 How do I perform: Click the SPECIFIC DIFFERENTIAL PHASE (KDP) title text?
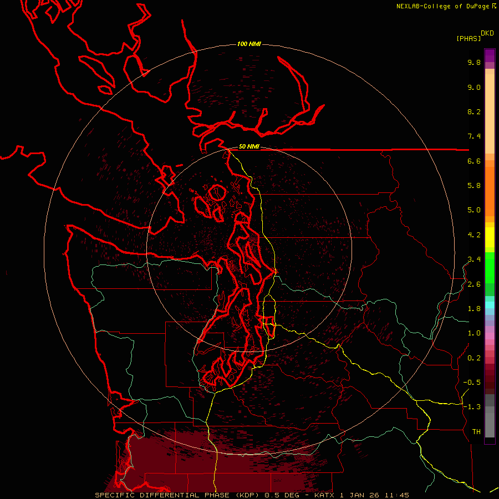pos(178,495)
